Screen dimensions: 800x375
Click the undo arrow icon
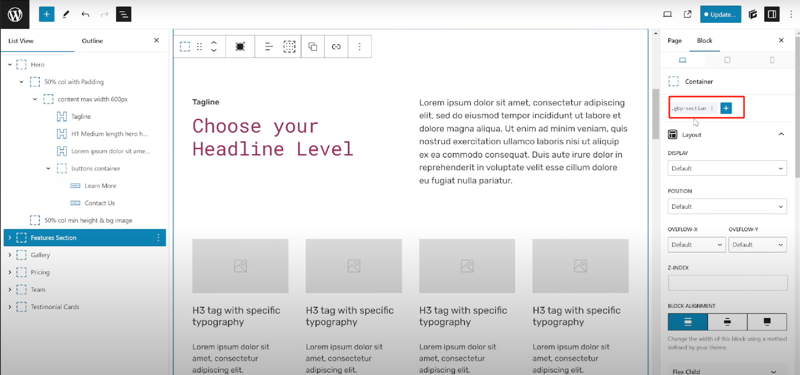tap(85, 14)
